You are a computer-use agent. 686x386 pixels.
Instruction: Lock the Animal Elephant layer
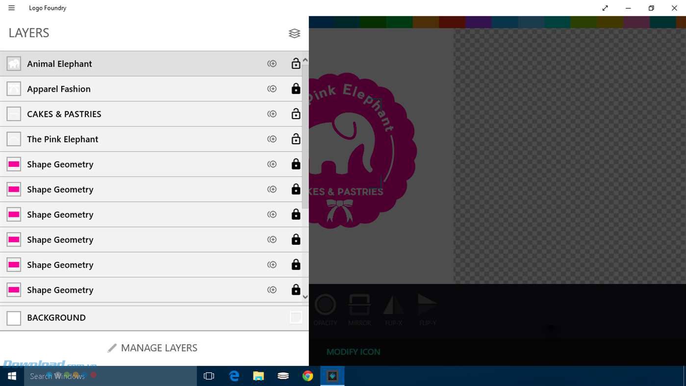pyautogui.click(x=296, y=64)
